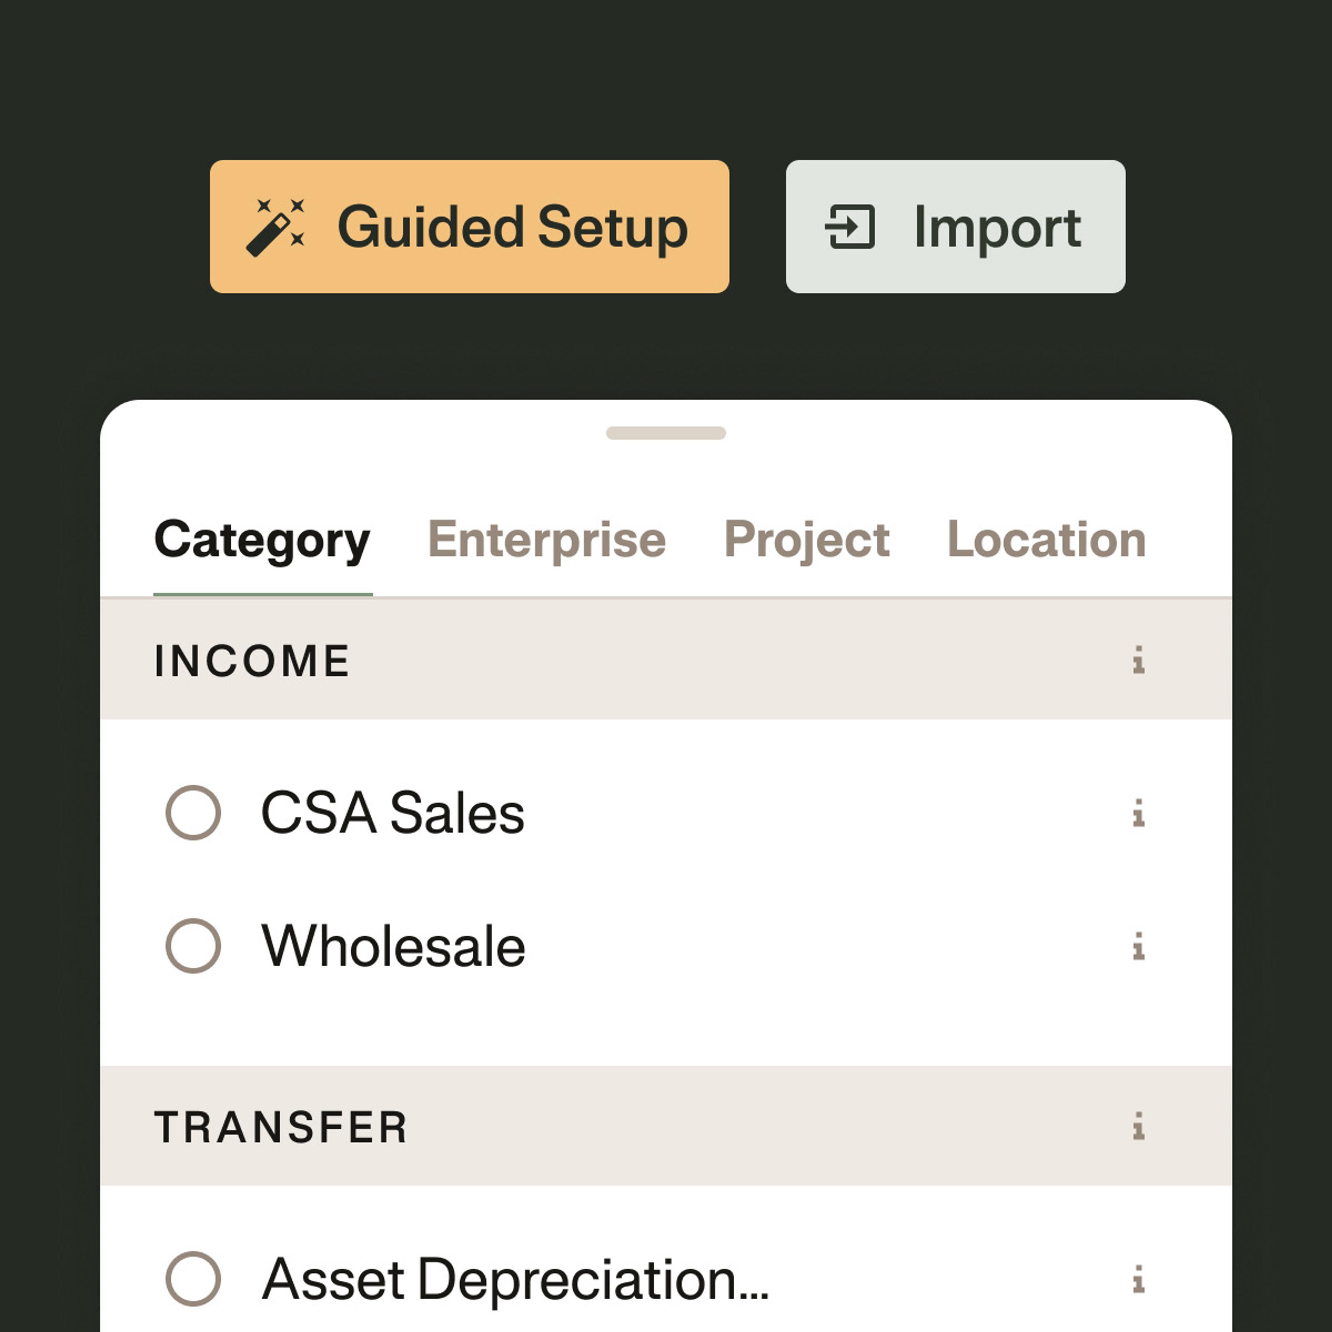Show info for Asset Depreciation item
The height and width of the screenshot is (1332, 1332).
(1139, 1280)
